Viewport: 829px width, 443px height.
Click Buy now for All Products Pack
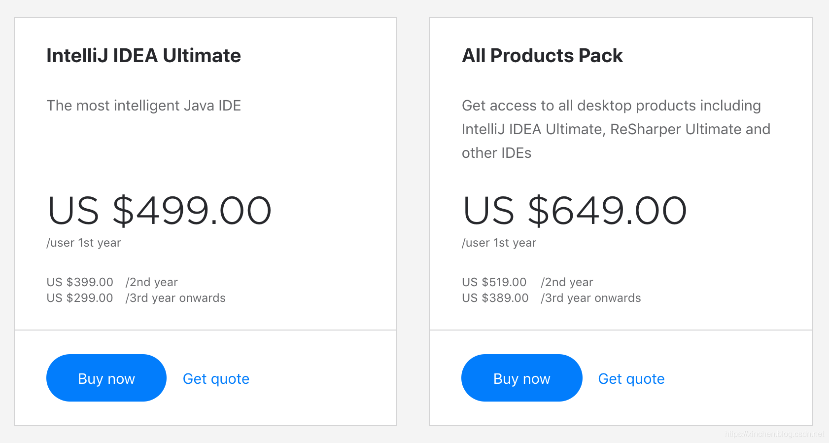[x=521, y=378]
